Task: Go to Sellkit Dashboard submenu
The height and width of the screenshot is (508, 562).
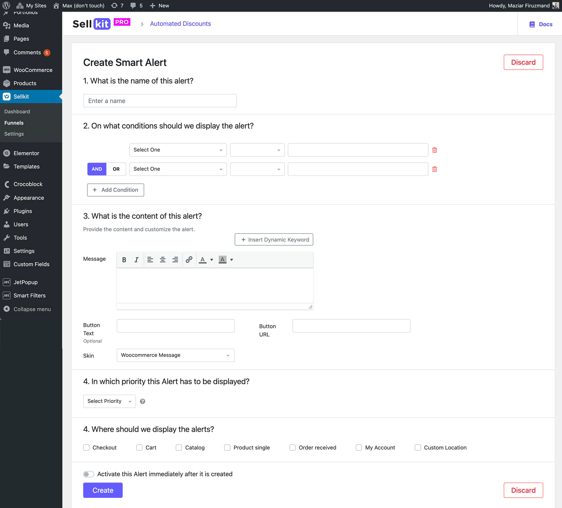Action: click(x=17, y=112)
